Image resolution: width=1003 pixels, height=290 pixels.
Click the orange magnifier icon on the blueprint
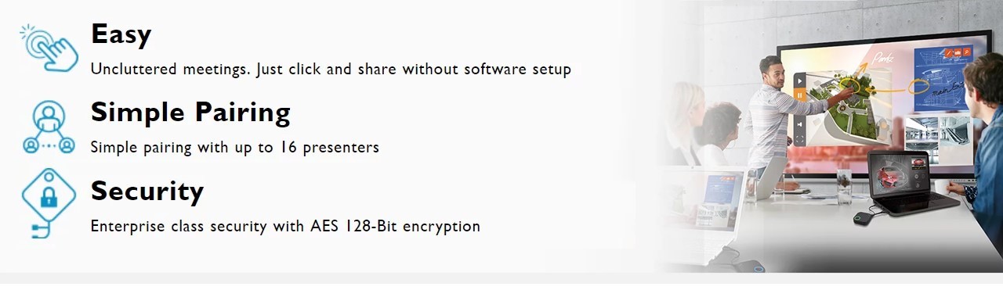(x=966, y=52)
